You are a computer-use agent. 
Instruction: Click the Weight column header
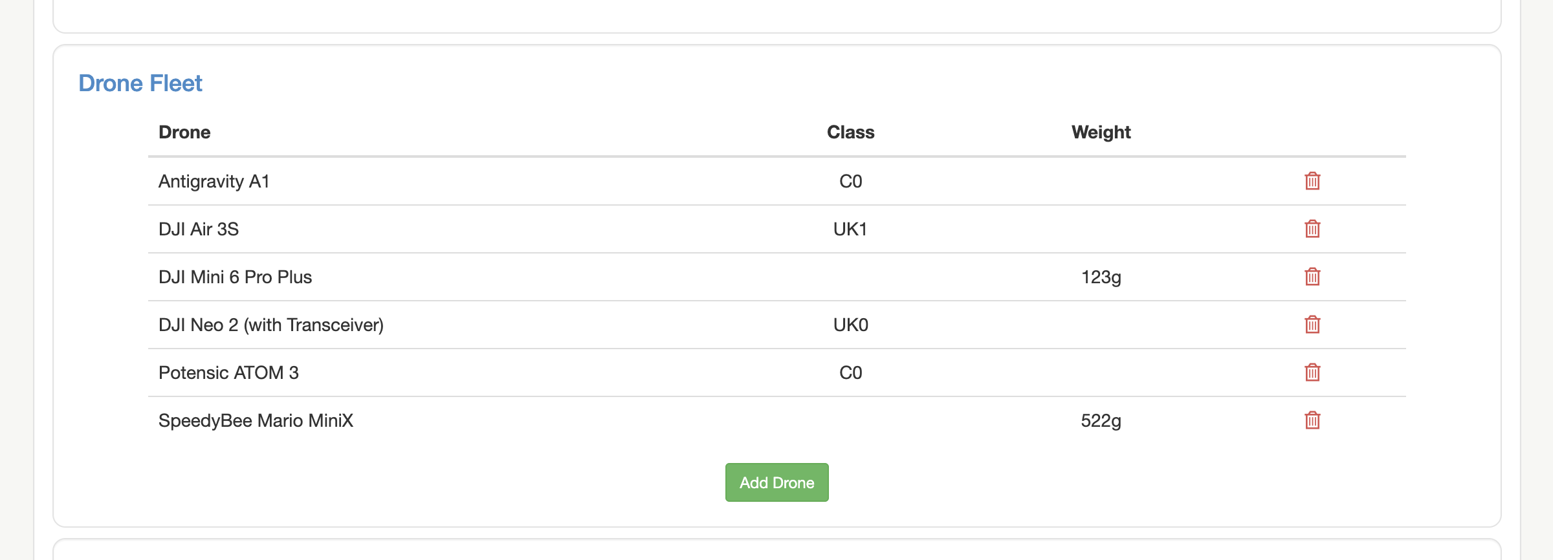1101,132
